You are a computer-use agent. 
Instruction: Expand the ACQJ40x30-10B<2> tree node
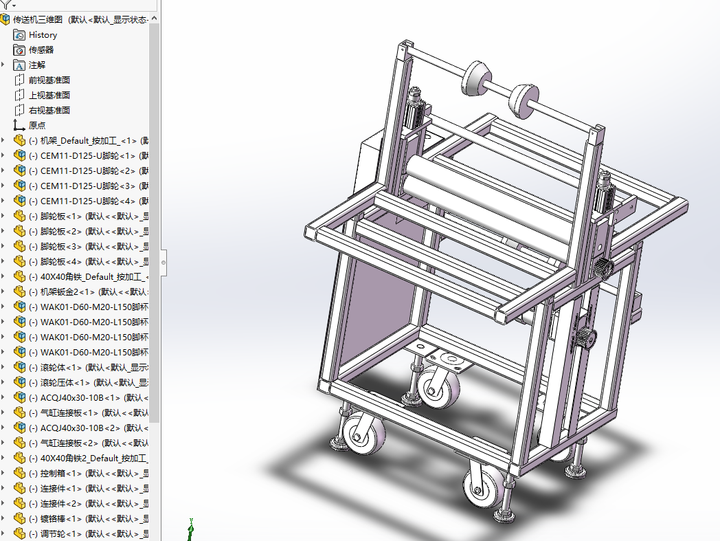pos(3,428)
